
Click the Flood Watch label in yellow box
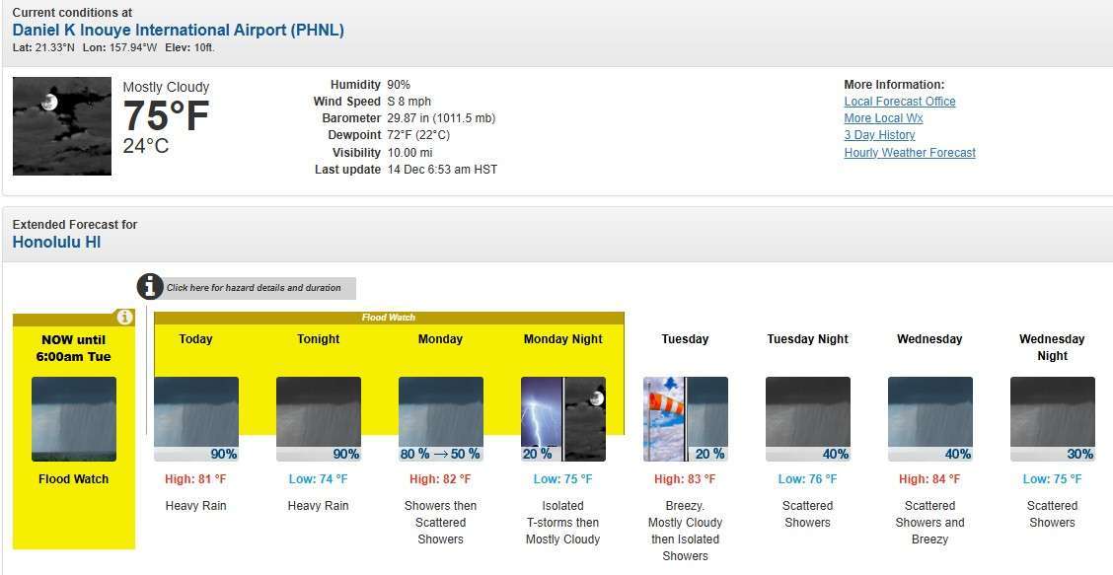[x=74, y=479]
